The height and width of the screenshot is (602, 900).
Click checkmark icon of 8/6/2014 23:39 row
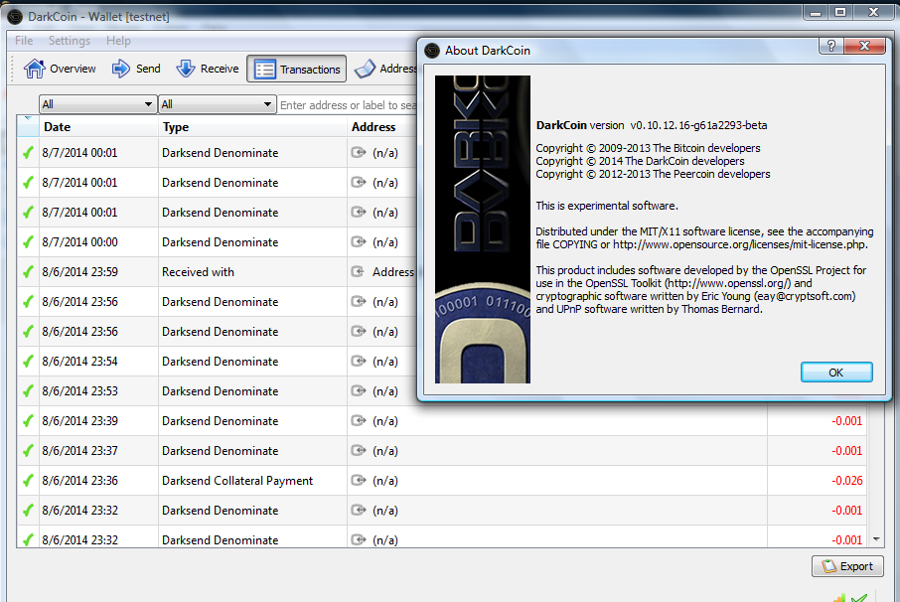28,421
